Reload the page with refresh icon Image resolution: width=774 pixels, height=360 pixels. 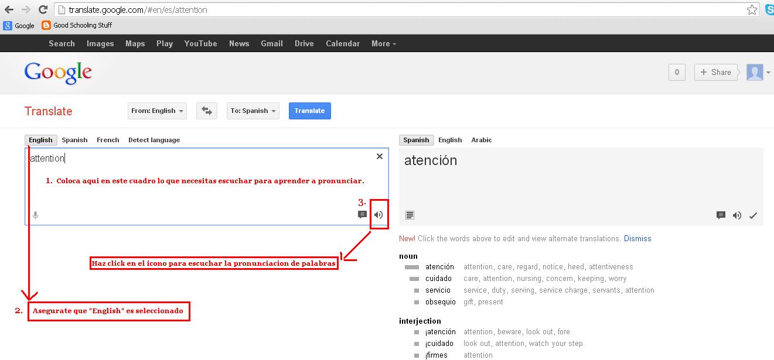[43, 10]
